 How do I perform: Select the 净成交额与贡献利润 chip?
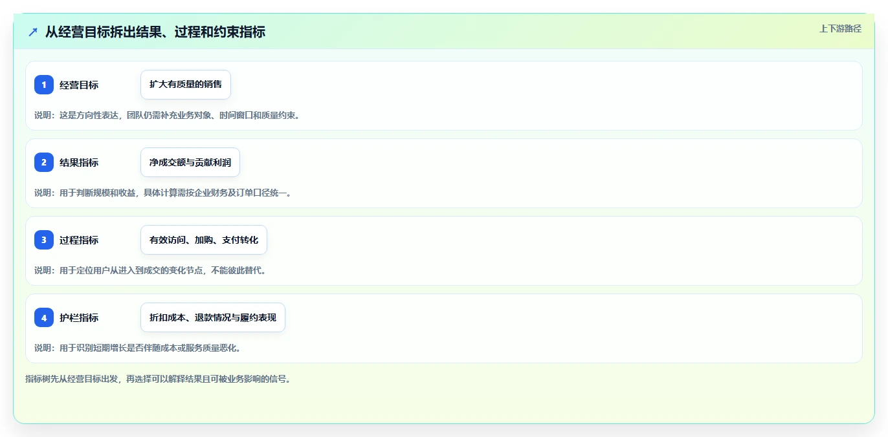point(190,162)
